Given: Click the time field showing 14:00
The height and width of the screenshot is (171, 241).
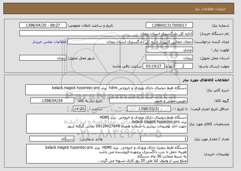Looking at the screenshot, I should tap(79, 109).
